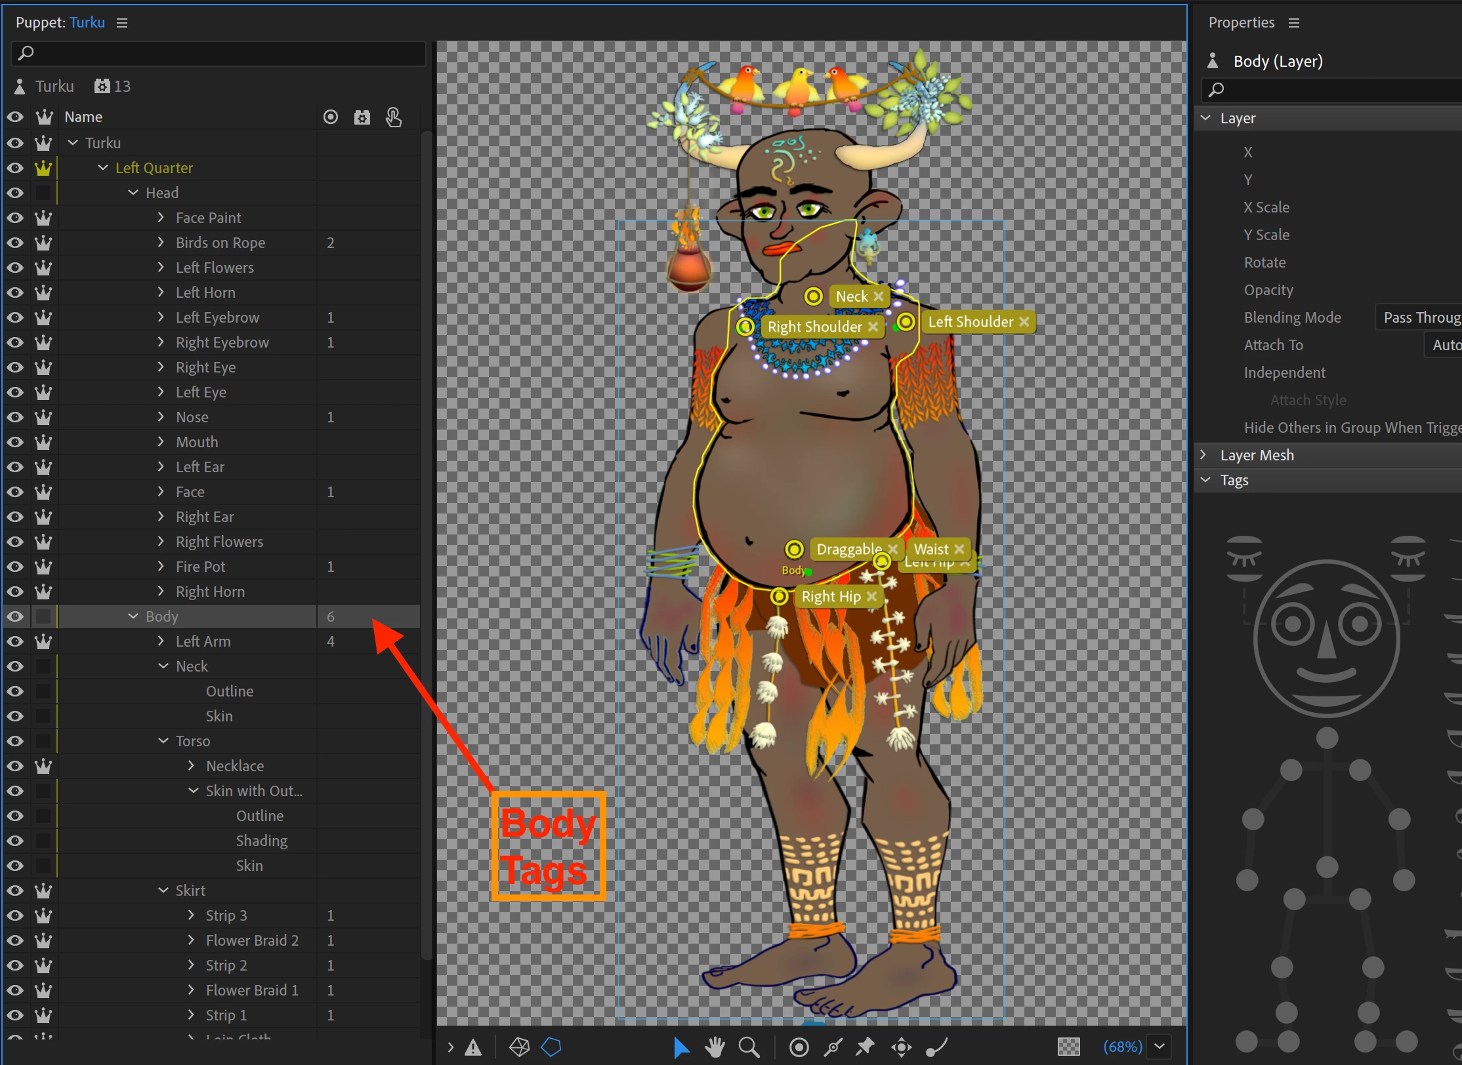1462x1065 pixels.
Task: Click the warning triangle icon
Action: tap(473, 1048)
